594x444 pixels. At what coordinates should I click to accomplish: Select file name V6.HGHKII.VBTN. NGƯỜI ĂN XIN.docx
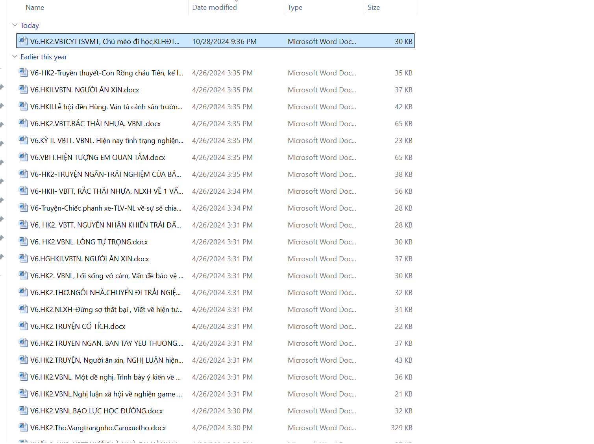click(x=90, y=259)
